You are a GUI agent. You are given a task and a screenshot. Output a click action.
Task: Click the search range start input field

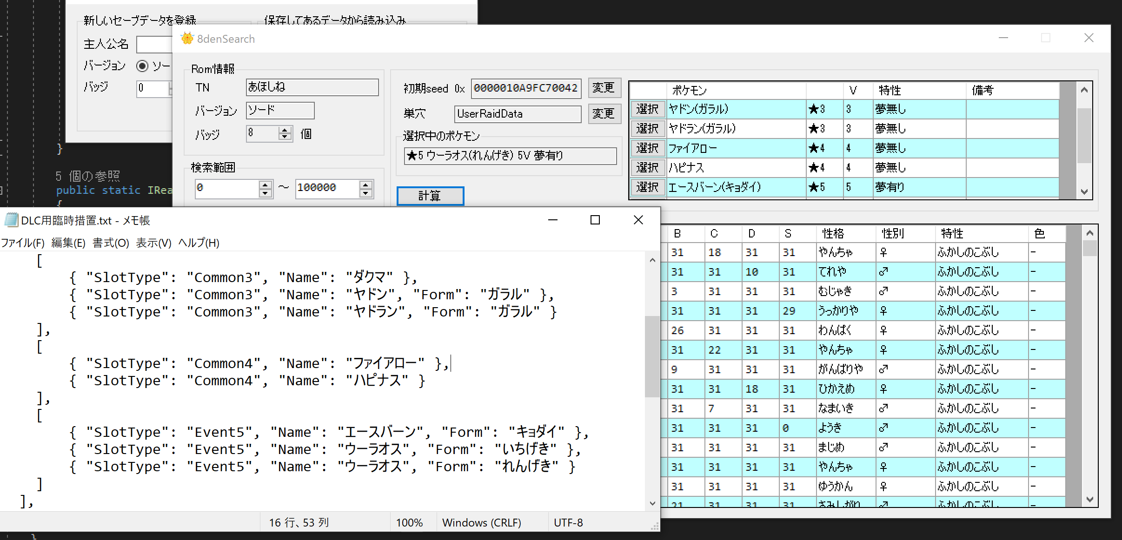[227, 188]
